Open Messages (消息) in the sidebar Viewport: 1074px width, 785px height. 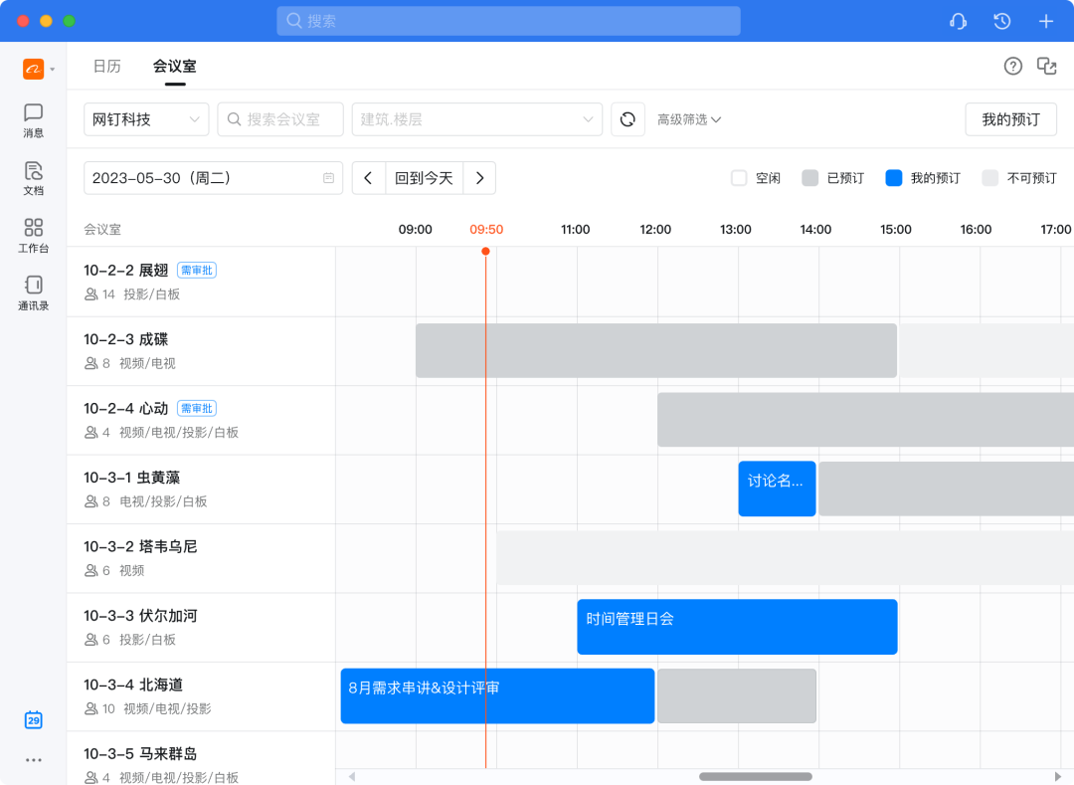(x=33, y=120)
